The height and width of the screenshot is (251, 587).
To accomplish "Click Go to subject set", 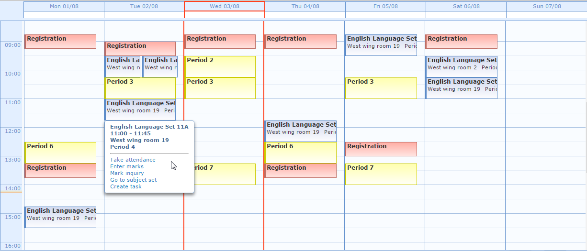I will click(134, 180).
